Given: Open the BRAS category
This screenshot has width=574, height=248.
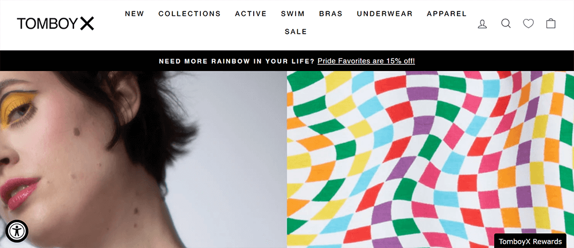Looking at the screenshot, I should click(331, 14).
